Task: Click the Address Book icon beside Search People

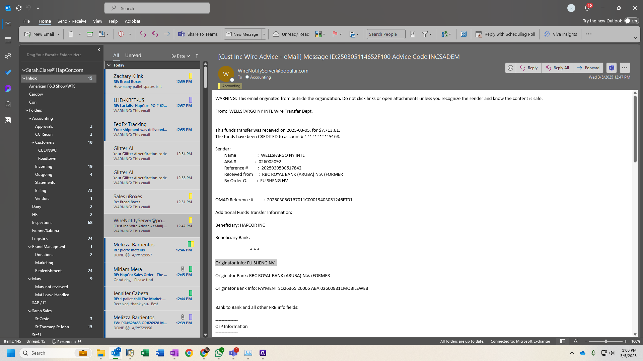Action: click(x=413, y=34)
